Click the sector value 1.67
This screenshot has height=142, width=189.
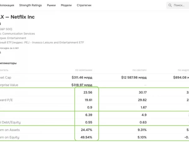[144, 107]
